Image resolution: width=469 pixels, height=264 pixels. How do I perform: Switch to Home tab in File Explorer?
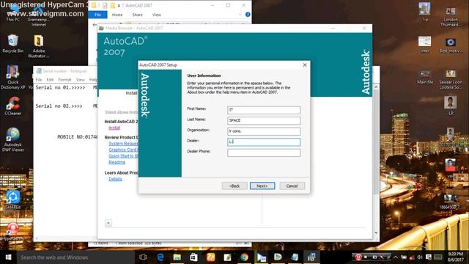117,15
